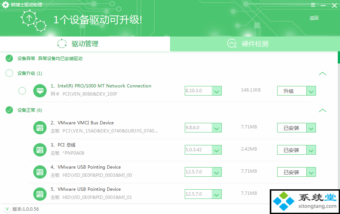Click the 3、PCI 总线 device name
This screenshot has height=214, width=340.
click(x=63, y=145)
